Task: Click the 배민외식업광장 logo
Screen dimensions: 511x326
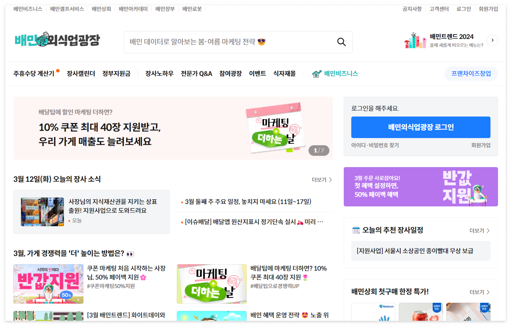Action: point(57,40)
